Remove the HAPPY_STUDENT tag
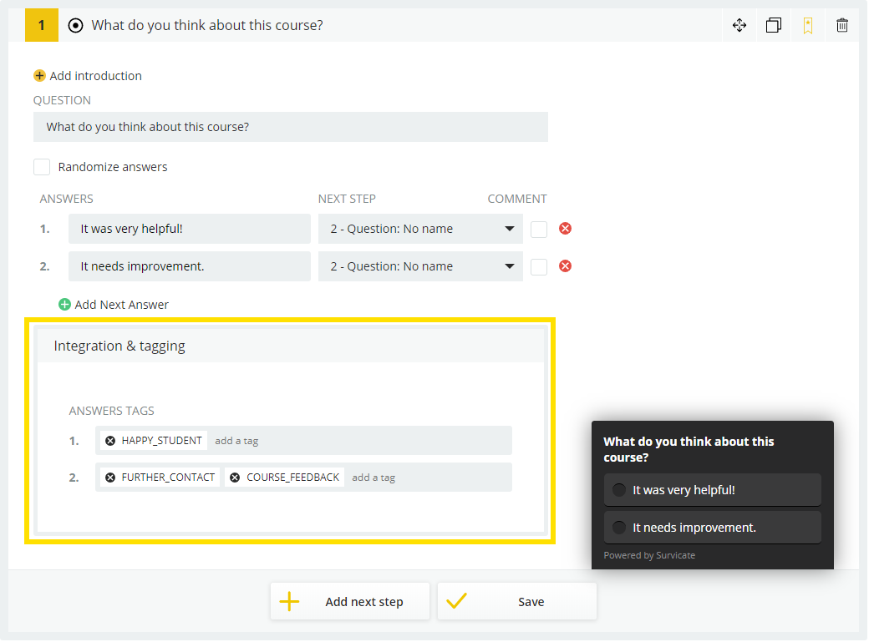 pyautogui.click(x=110, y=442)
